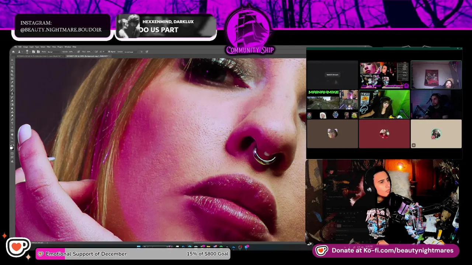
Task: Select the Move tool in Photoshop
Action: [x=12, y=60]
